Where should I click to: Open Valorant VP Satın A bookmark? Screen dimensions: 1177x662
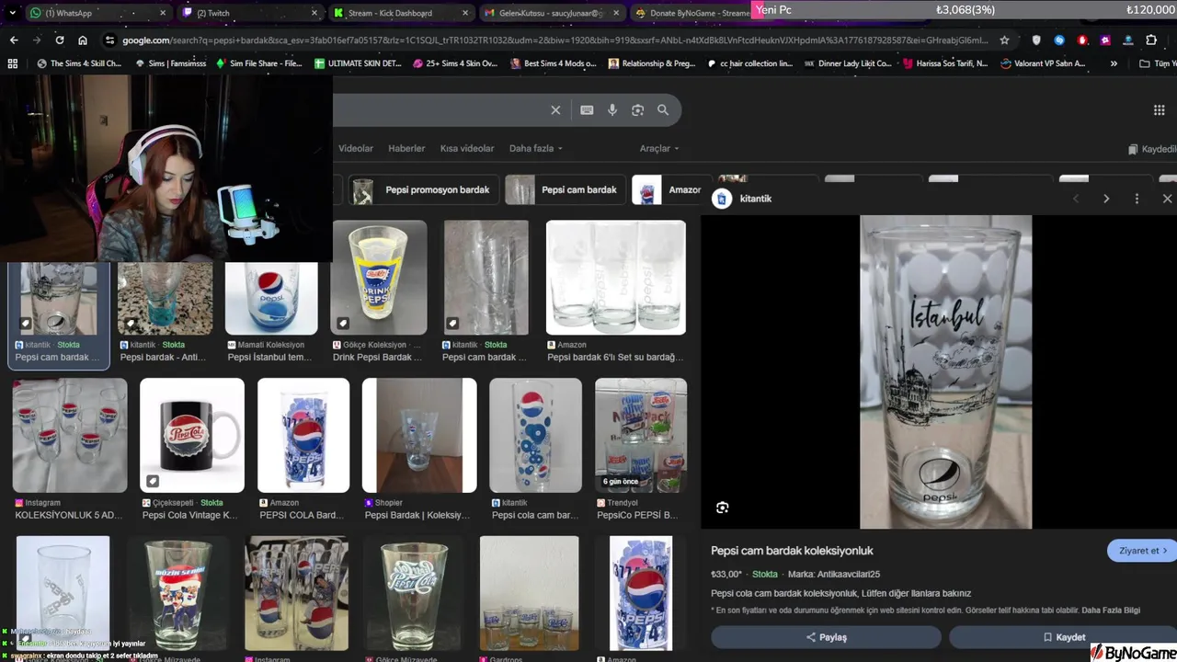point(1043,63)
